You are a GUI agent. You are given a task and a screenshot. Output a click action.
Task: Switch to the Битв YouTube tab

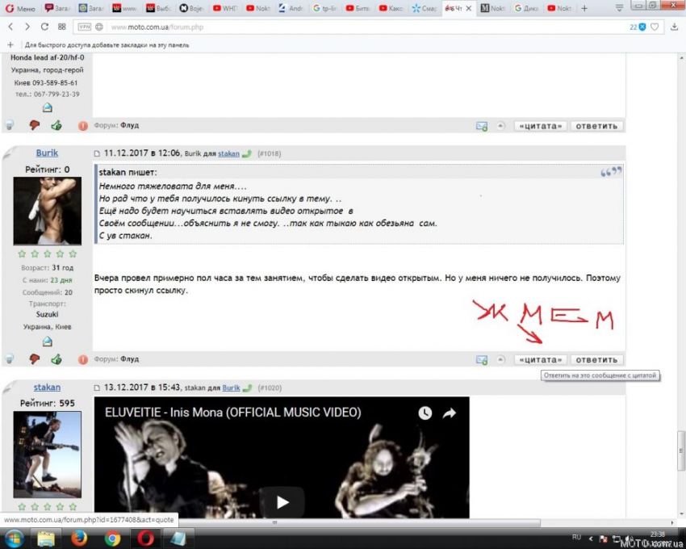358,8
